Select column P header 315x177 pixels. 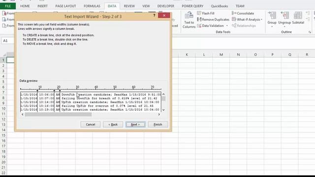coord(272,55)
